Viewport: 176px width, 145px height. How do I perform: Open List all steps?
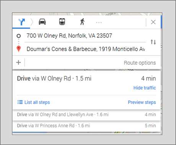tap(37, 102)
